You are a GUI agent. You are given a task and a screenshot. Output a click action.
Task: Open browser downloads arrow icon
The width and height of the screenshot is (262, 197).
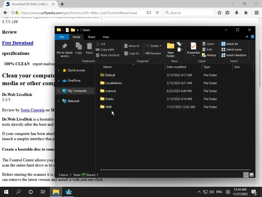point(237,13)
